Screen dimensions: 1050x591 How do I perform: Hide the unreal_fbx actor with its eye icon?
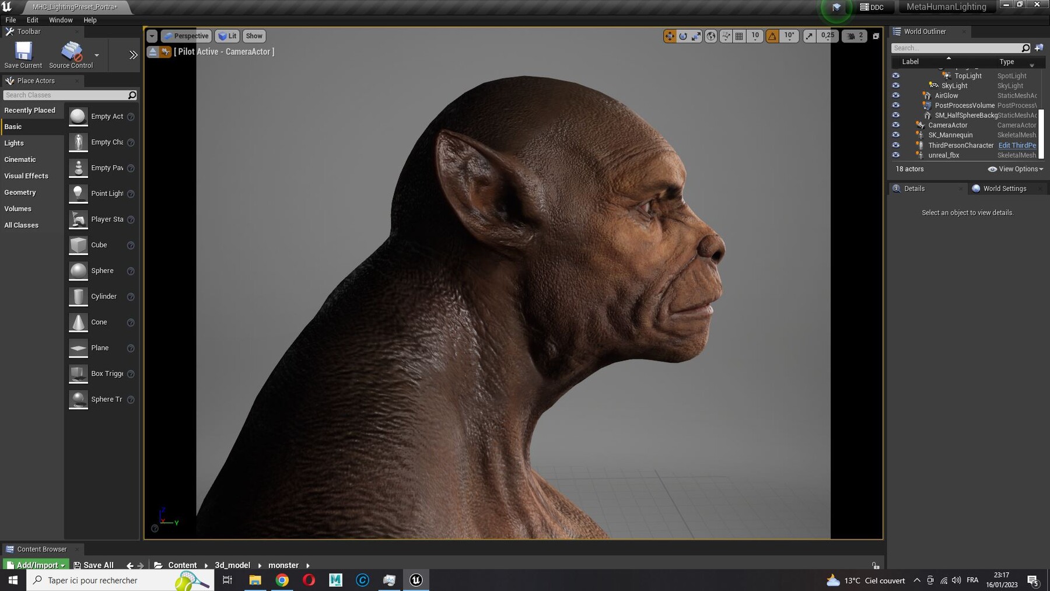896,155
